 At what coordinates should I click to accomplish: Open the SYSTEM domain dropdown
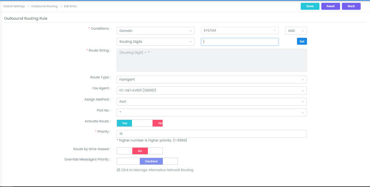pyautogui.click(x=240, y=31)
